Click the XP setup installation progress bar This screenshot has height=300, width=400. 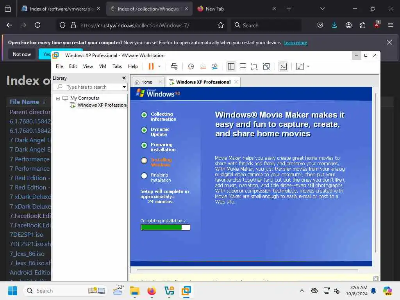(x=165, y=227)
